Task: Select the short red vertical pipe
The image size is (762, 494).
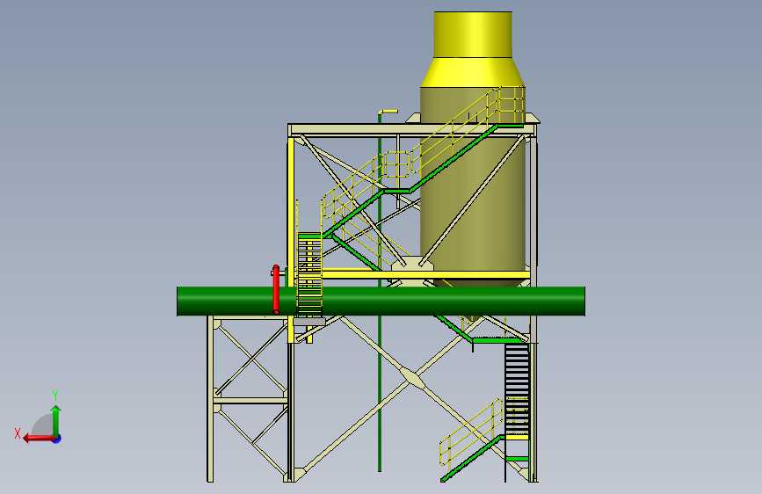Action: pyautogui.click(x=276, y=289)
